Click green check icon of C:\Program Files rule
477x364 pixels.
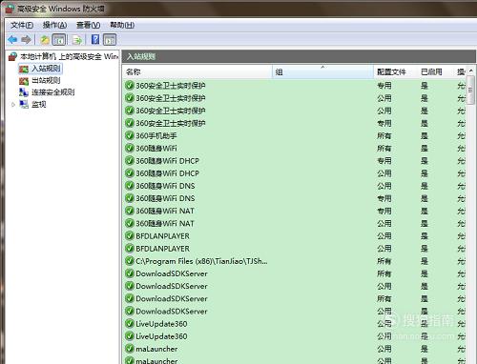130,261
